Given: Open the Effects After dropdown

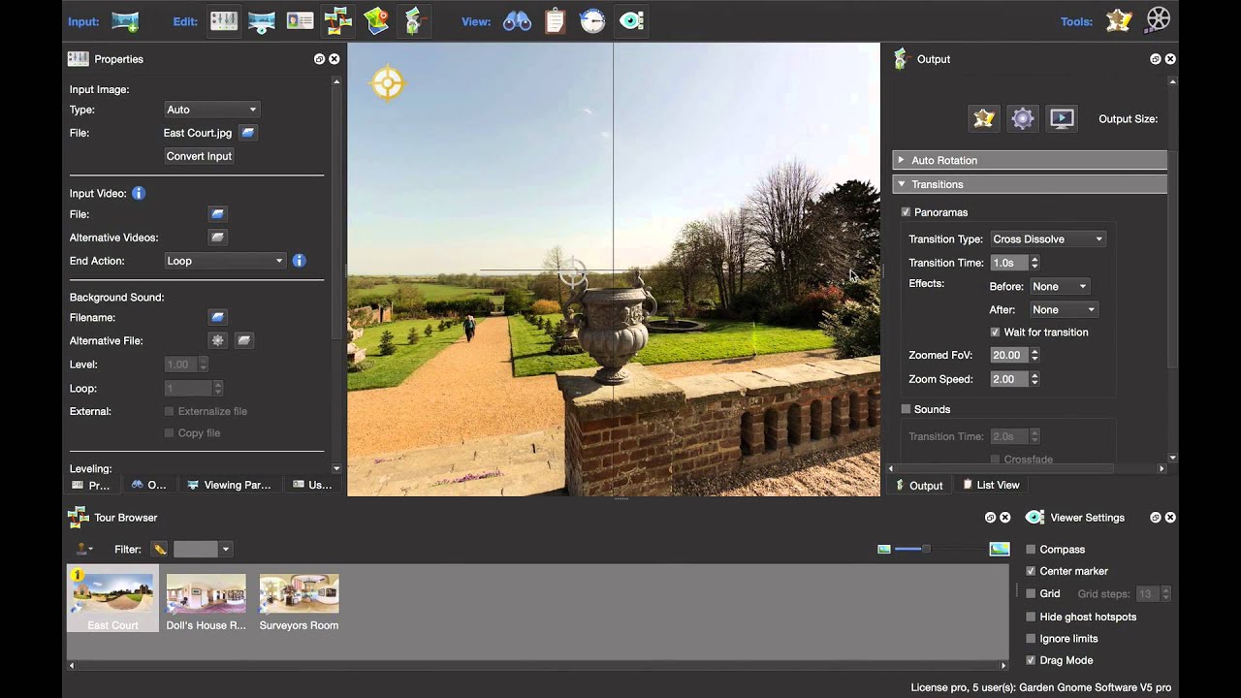Looking at the screenshot, I should pyautogui.click(x=1063, y=310).
